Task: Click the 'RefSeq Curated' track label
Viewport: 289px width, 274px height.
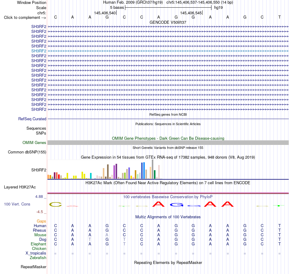Action: (x=32, y=119)
